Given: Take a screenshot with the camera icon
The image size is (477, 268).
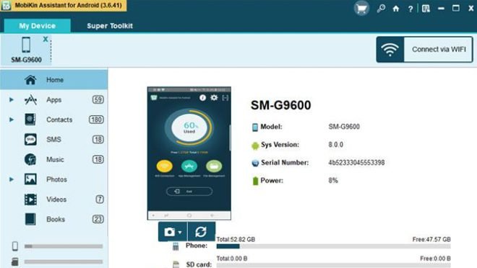Looking at the screenshot, I should click(169, 232).
